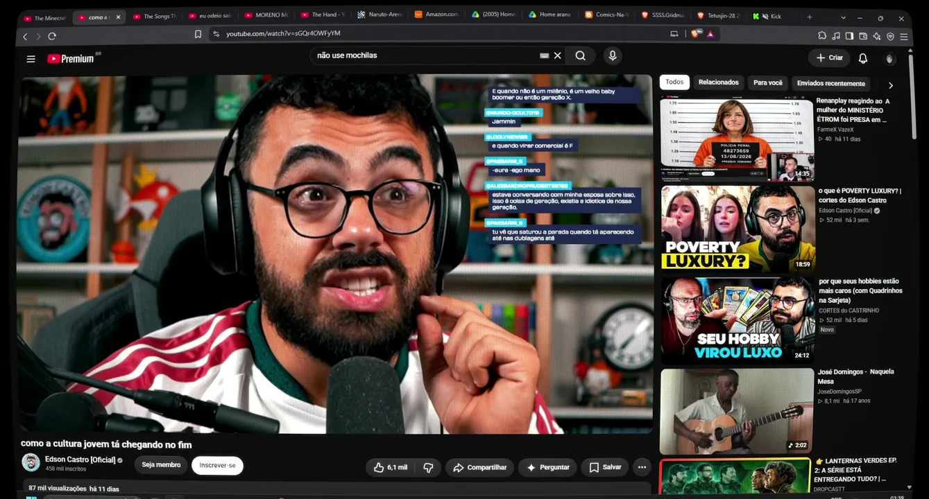Image resolution: width=929 pixels, height=499 pixels.
Task: Open 'José Domingos - Naquela Mesa' title
Action: (855, 376)
